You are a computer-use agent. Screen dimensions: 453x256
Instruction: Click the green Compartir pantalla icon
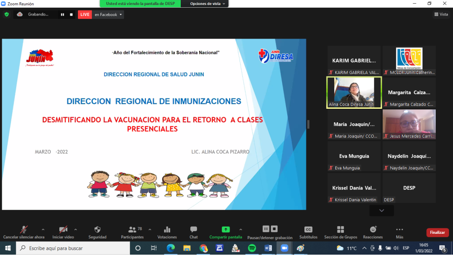(226, 230)
